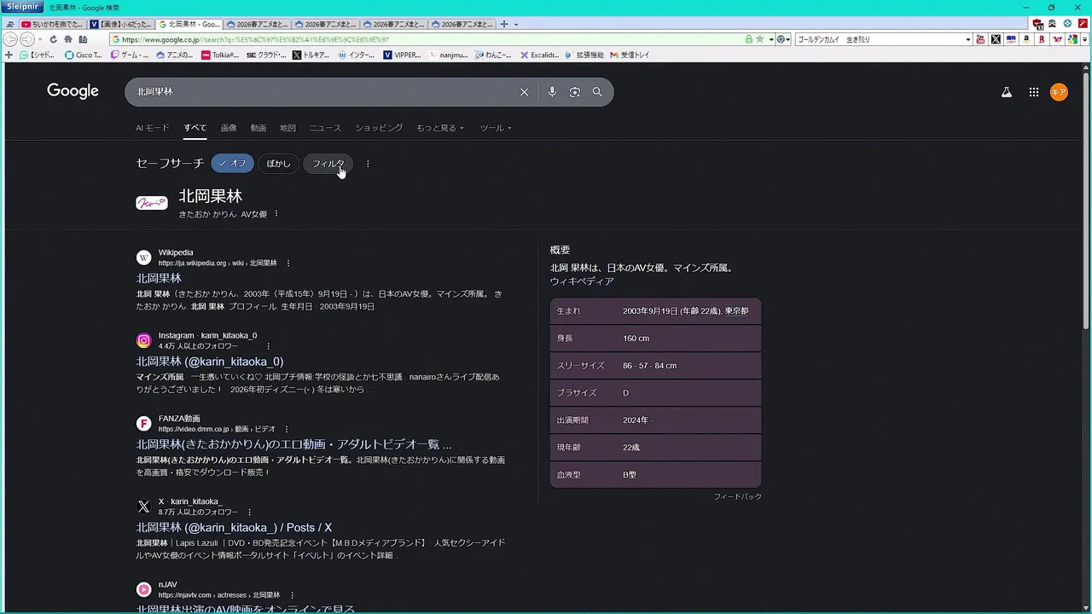
Task: Switch to the 地図 search tab
Action: point(288,128)
